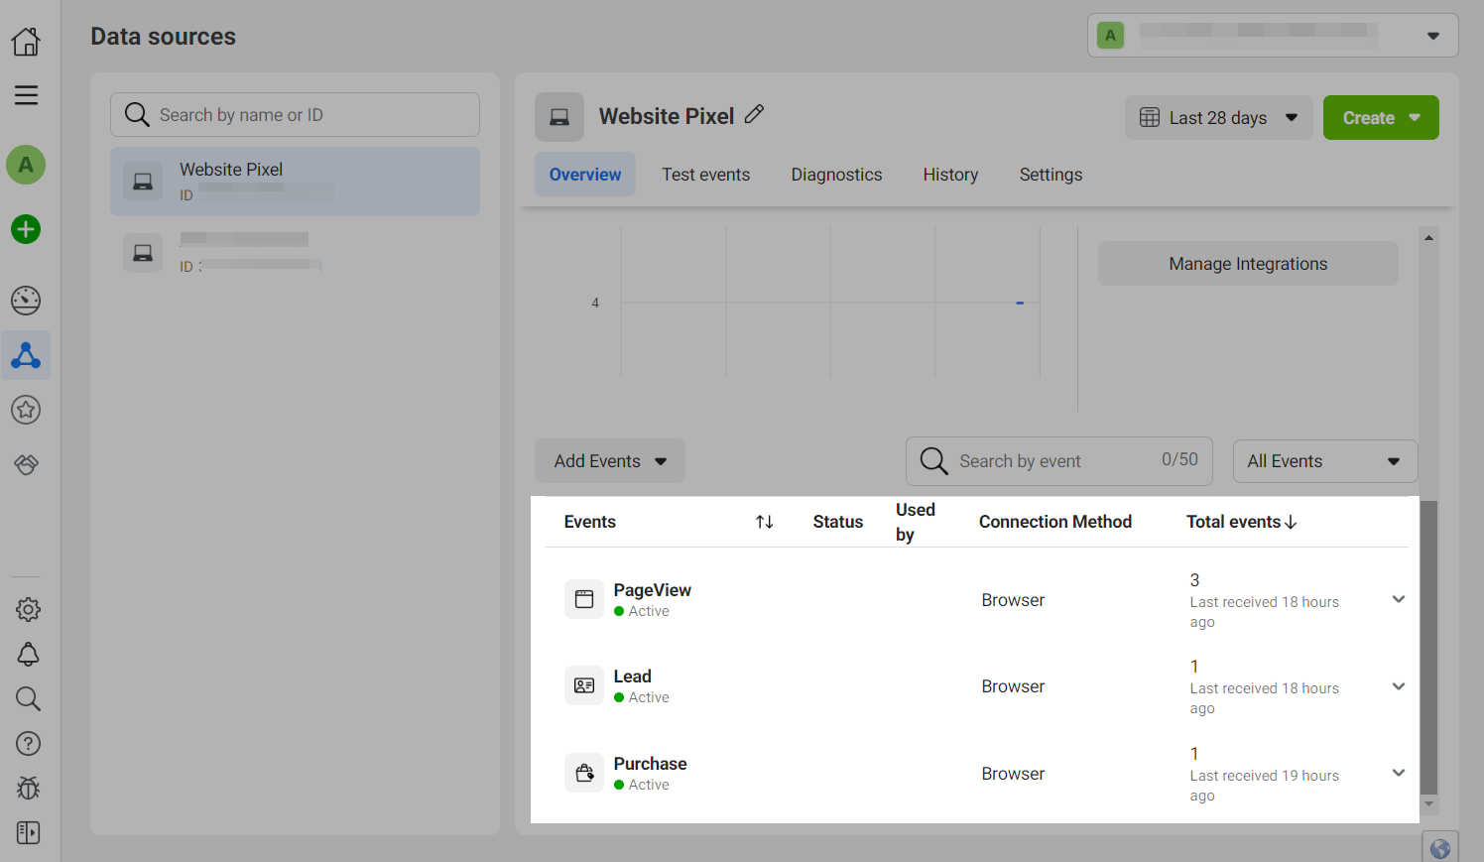1484x862 pixels.
Task: Expand the Purchase event row
Action: point(1398,773)
